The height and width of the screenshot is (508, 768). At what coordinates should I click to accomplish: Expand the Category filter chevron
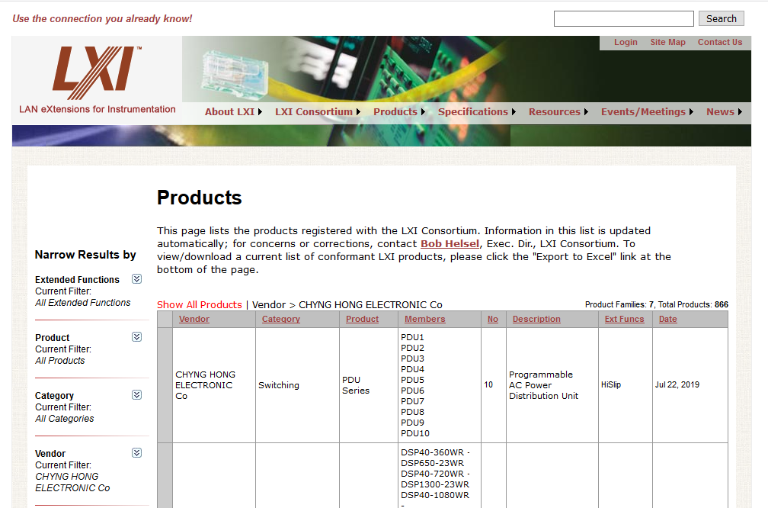136,395
